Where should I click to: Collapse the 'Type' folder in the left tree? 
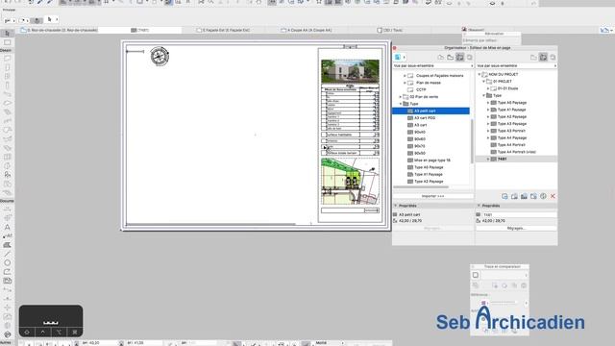[x=401, y=104]
